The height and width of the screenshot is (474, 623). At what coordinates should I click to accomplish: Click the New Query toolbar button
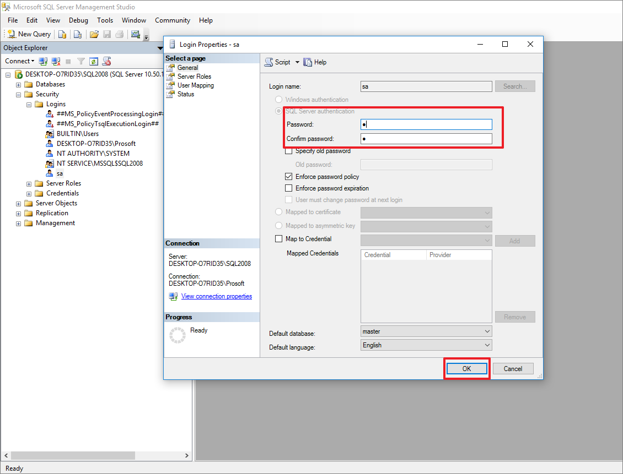click(x=29, y=34)
